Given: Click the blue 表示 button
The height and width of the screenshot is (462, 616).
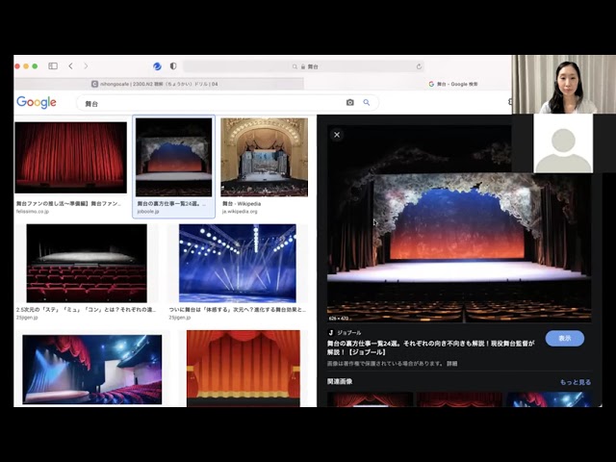Looking at the screenshot, I should pyautogui.click(x=565, y=338).
